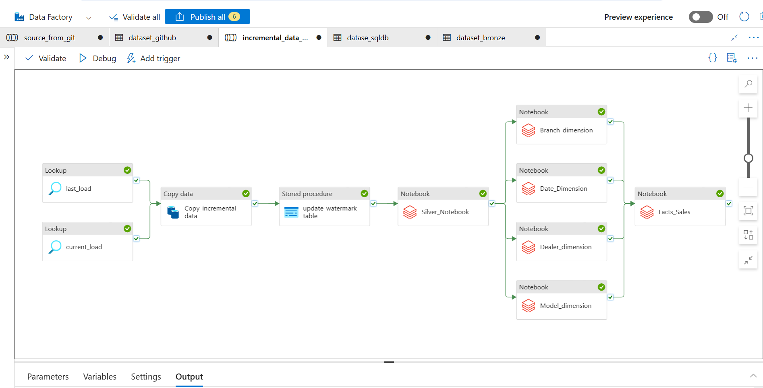Click the success output of Model_dimension

tap(610, 297)
